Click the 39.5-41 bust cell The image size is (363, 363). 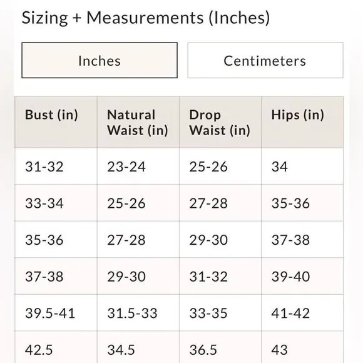[x=56, y=313]
